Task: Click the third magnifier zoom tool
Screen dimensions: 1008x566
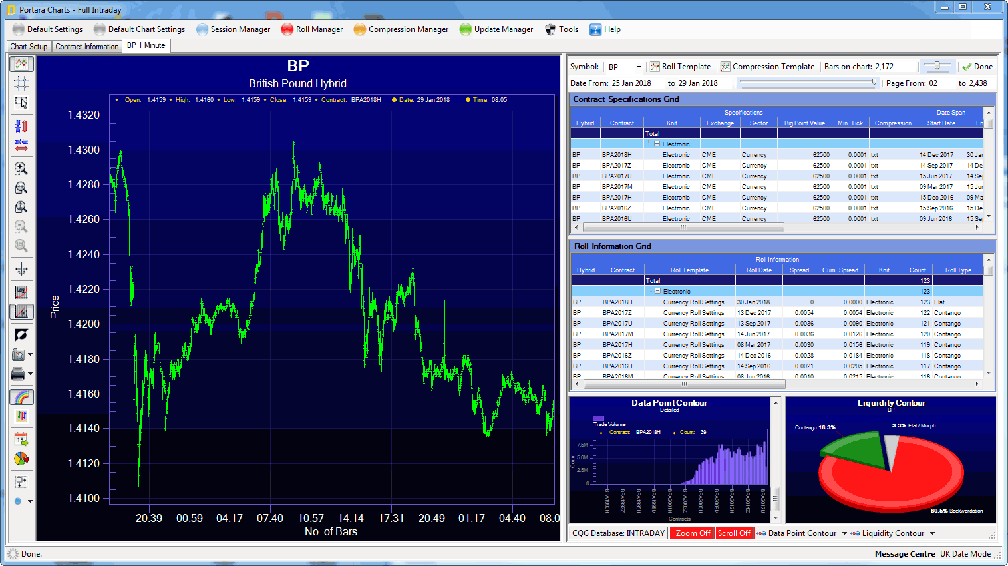Action: click(21, 207)
